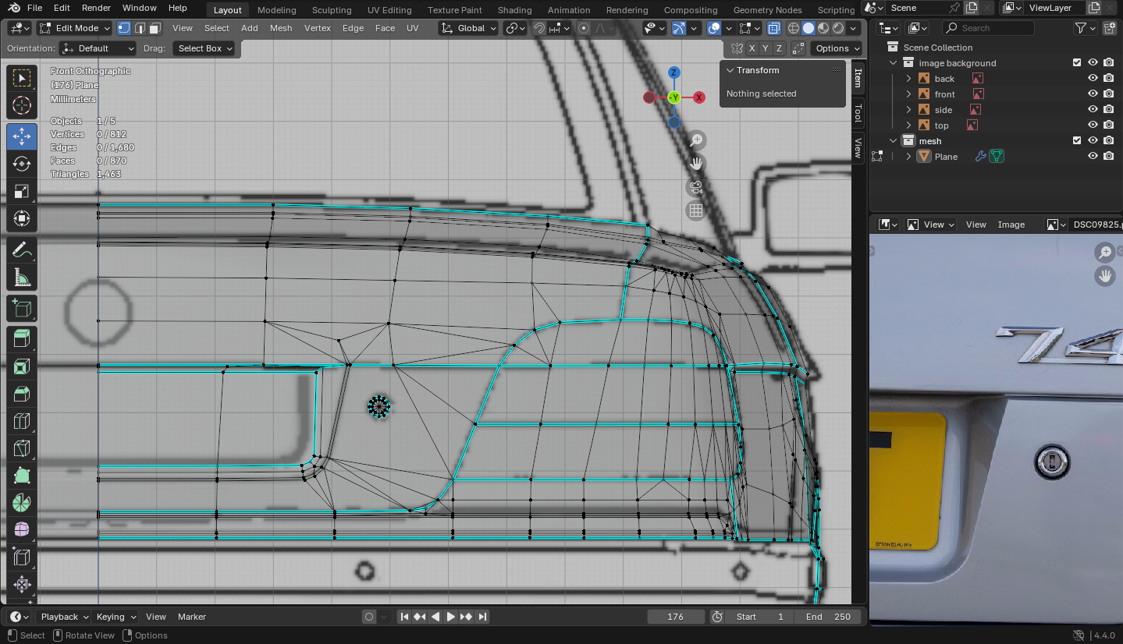Hide the front reference image
The width and height of the screenshot is (1123, 644).
[1093, 94]
